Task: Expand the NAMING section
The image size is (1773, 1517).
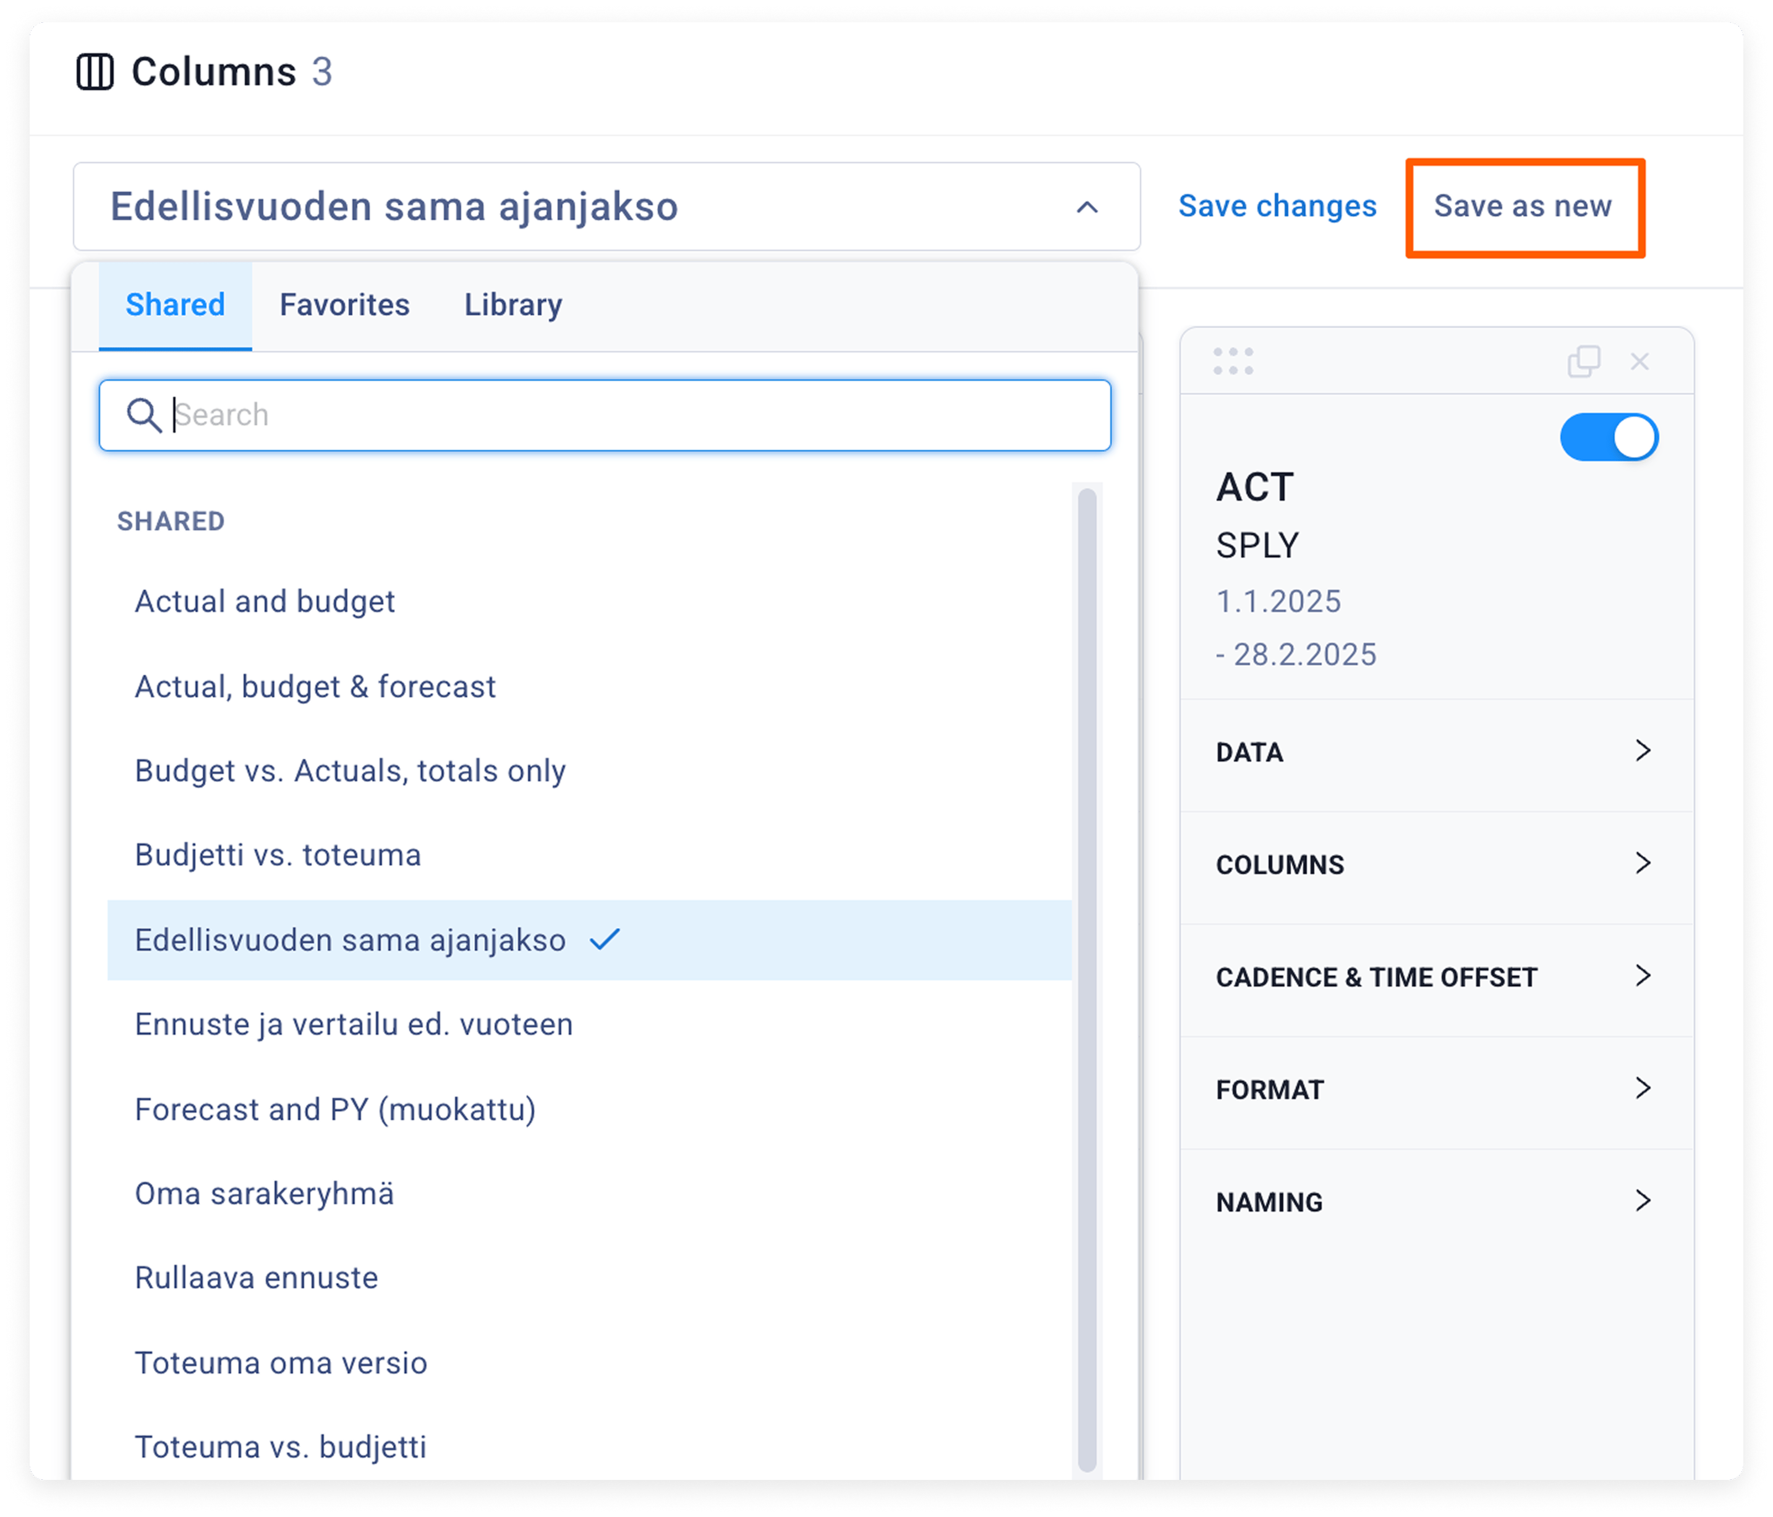Action: 1436,1202
